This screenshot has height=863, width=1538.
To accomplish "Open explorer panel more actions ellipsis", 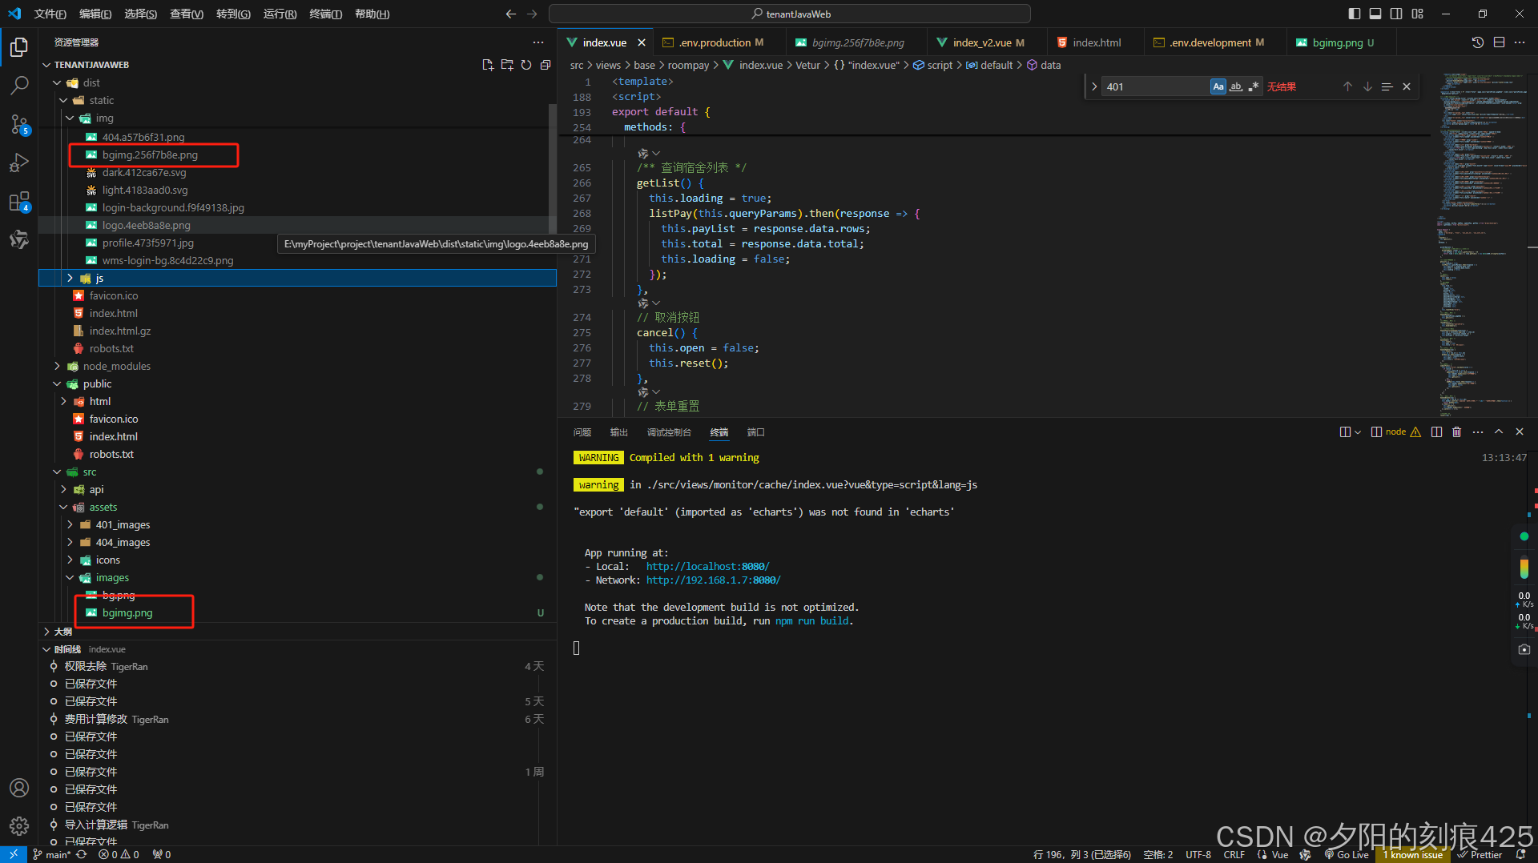I will (538, 42).
